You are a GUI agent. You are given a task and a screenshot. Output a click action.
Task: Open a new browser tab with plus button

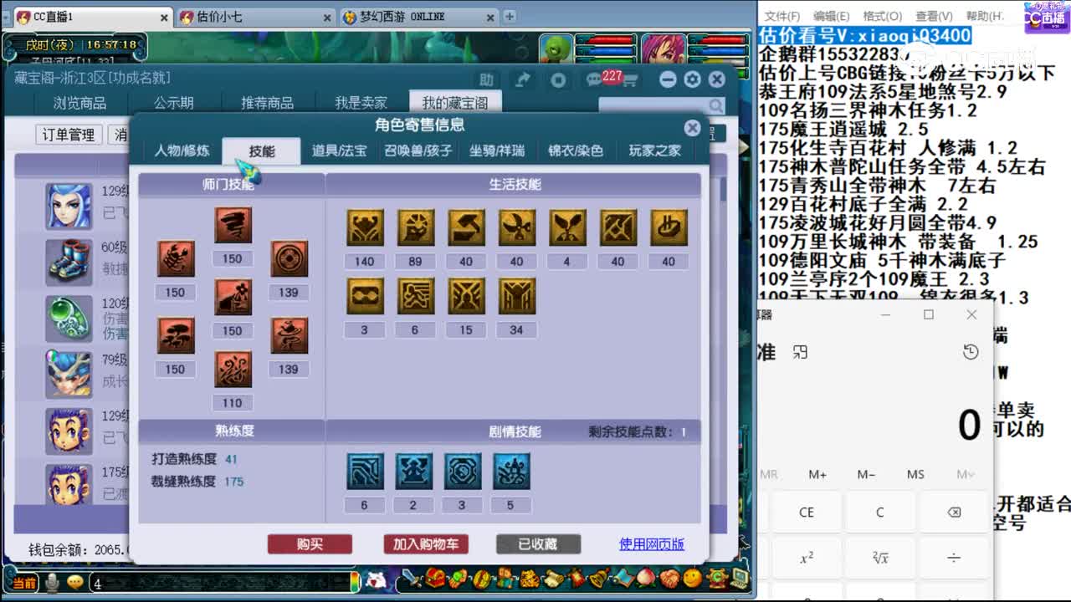pos(510,17)
